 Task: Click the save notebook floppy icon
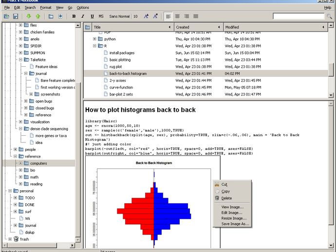(16, 16)
